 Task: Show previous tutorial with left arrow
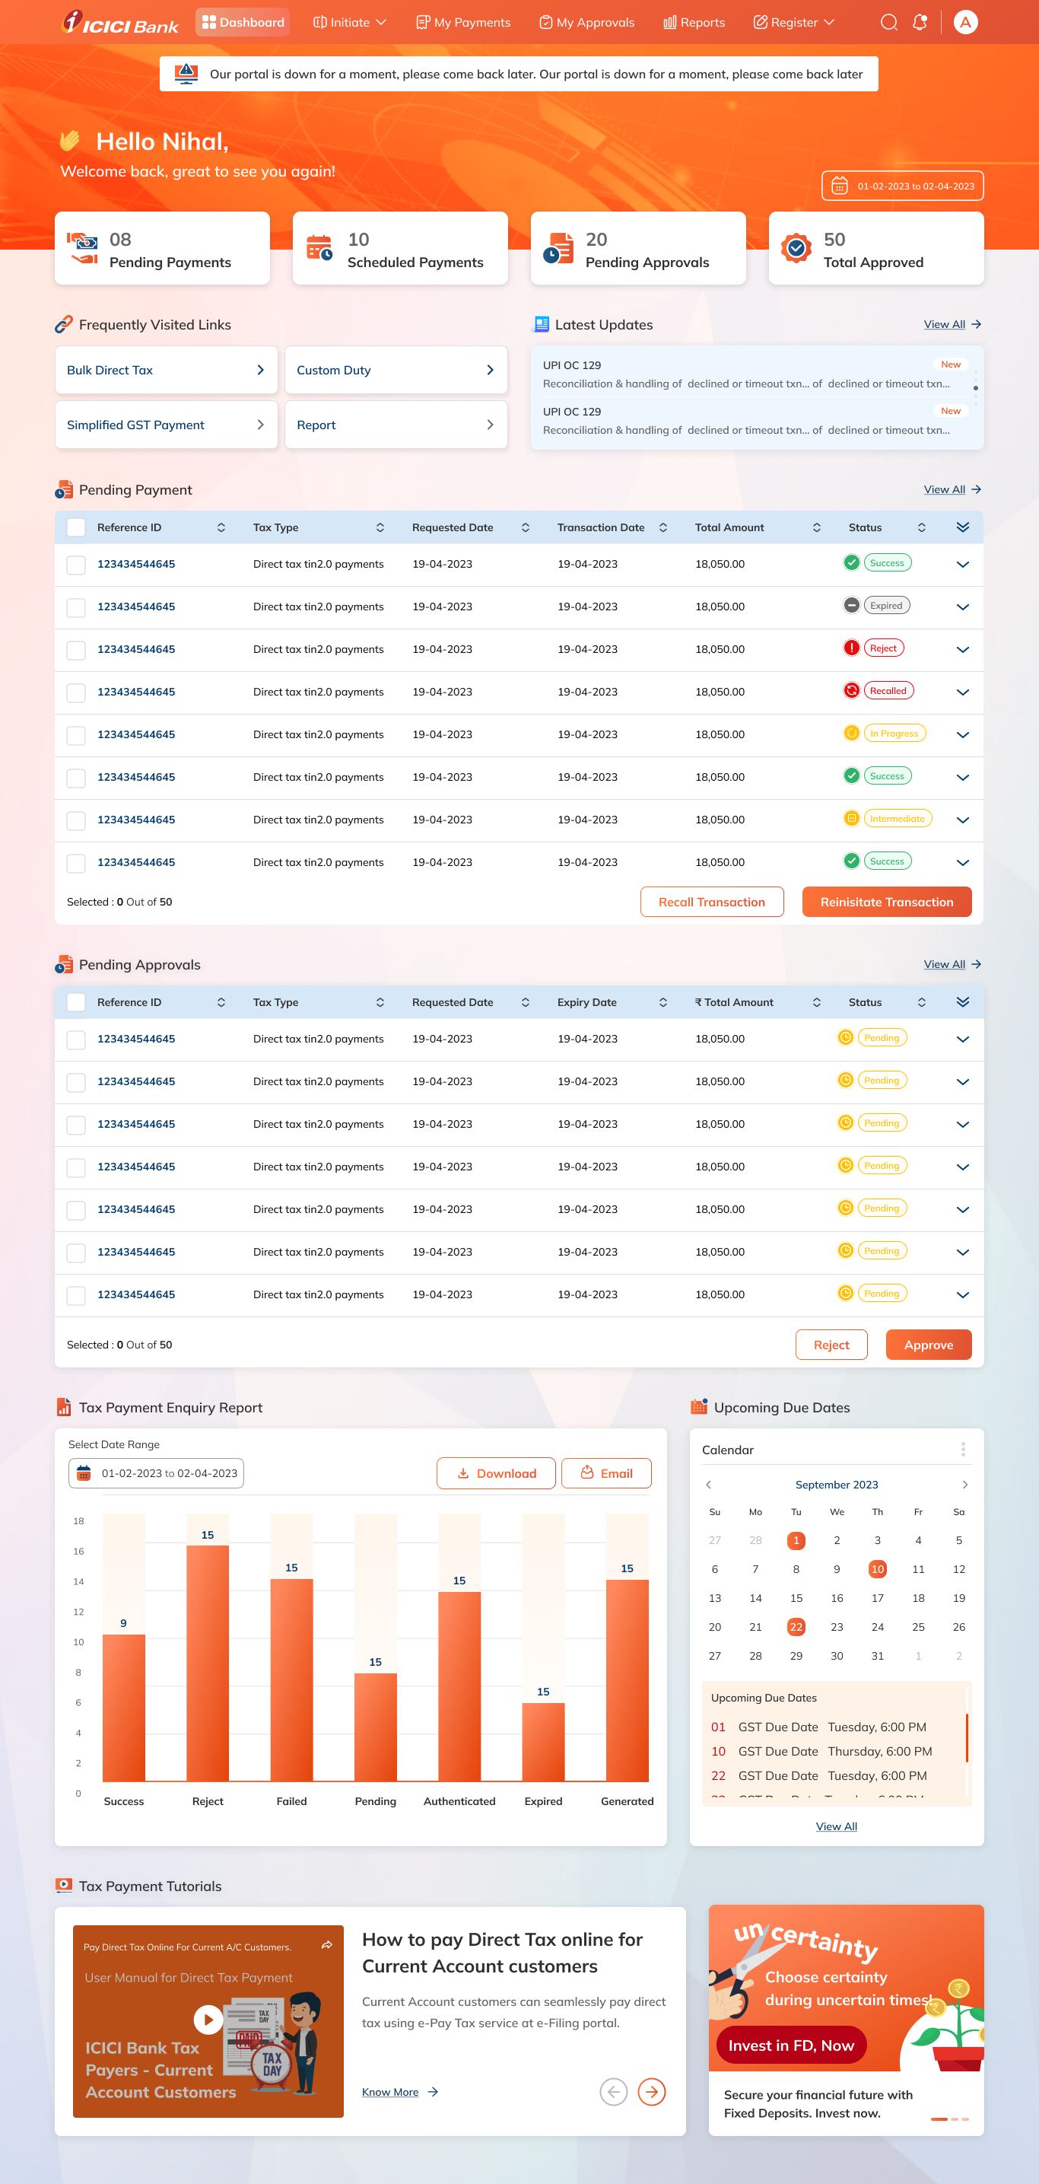(614, 2092)
